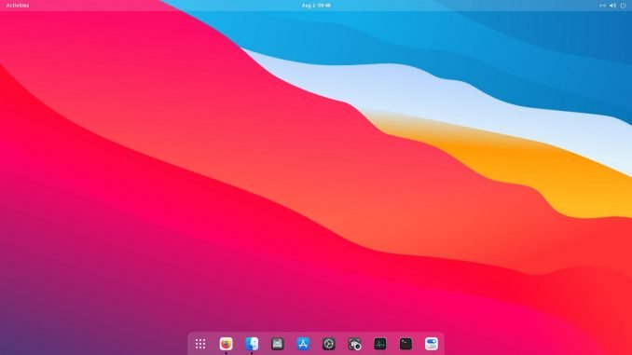
Task: Click the volume speaker icon in top bar
Action: [x=612, y=6]
